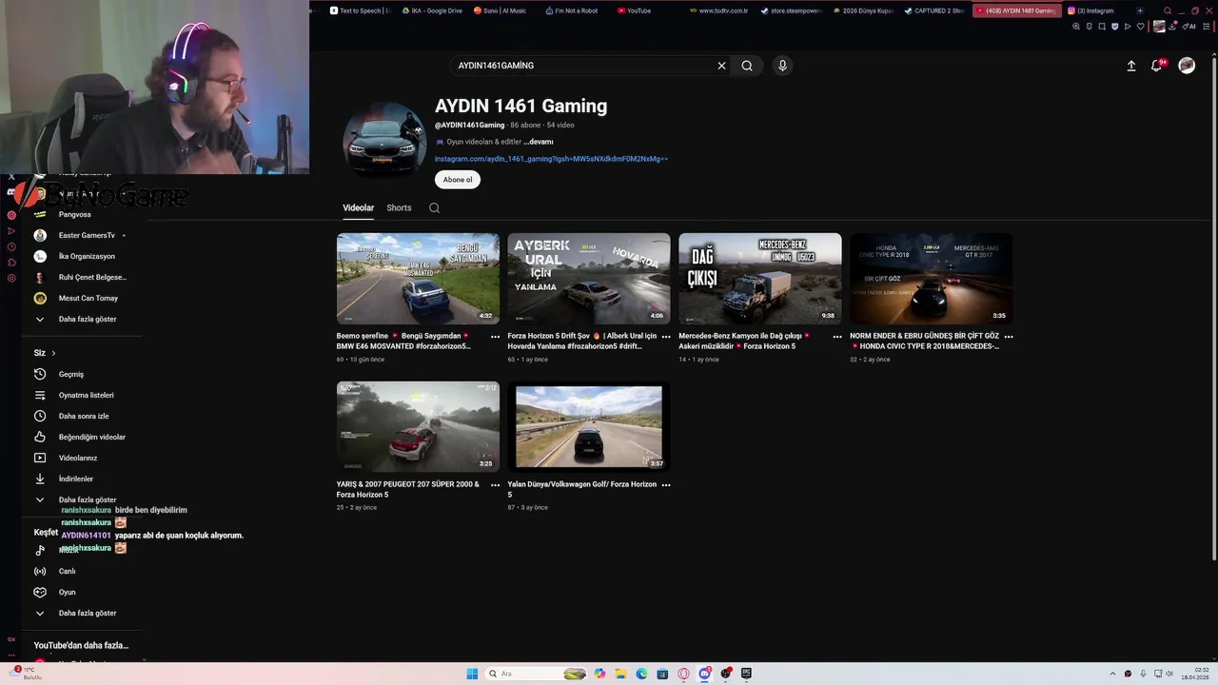Open the upload video icon

coord(1131,66)
